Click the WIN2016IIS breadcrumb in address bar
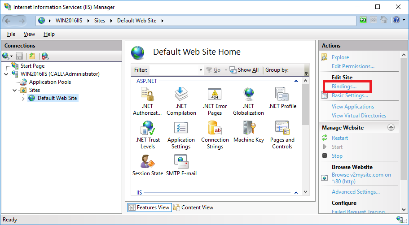This screenshot has height=225, width=409. coord(69,21)
